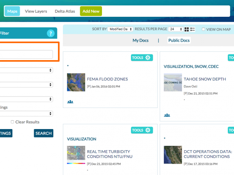Click Real Time Turbidity map thumbnail
This screenshot has height=175, width=234.
(76, 155)
